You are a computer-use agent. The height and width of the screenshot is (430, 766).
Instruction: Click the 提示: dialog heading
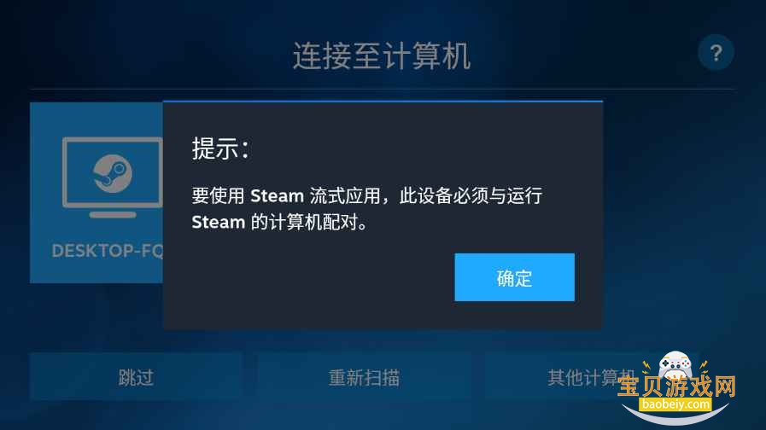tap(221, 148)
